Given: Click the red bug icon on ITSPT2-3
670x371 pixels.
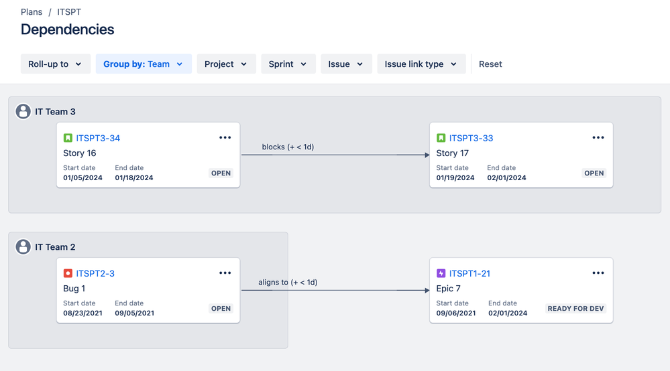Looking at the screenshot, I should click(68, 273).
